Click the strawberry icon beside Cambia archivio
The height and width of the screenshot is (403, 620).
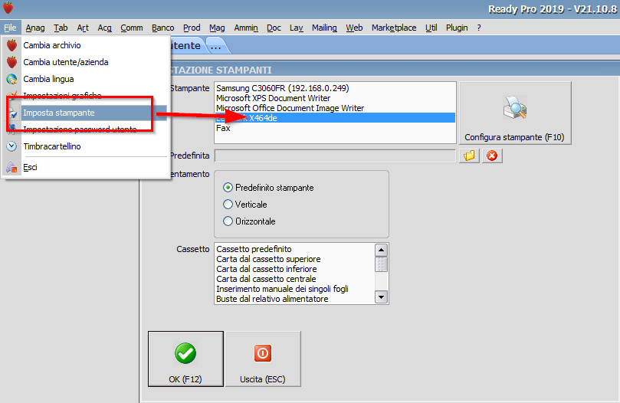(x=11, y=45)
